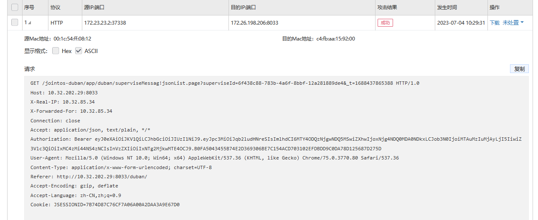Click destination IP cell 172.26.198.206:8033
Screen dimensions: 538x220
tap(254, 23)
